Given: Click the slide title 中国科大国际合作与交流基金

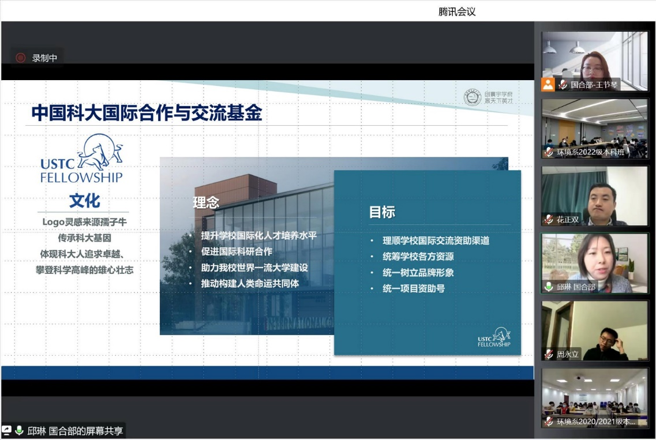Looking at the screenshot, I should click(147, 113).
